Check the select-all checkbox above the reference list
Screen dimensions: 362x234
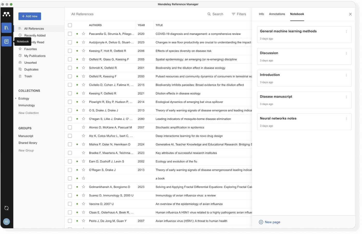(x=70, y=25)
